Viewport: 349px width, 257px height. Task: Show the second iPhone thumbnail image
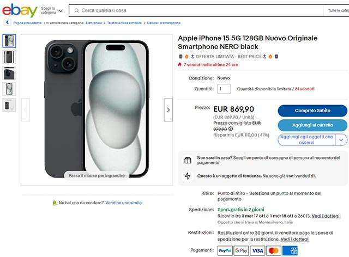(x=10, y=57)
